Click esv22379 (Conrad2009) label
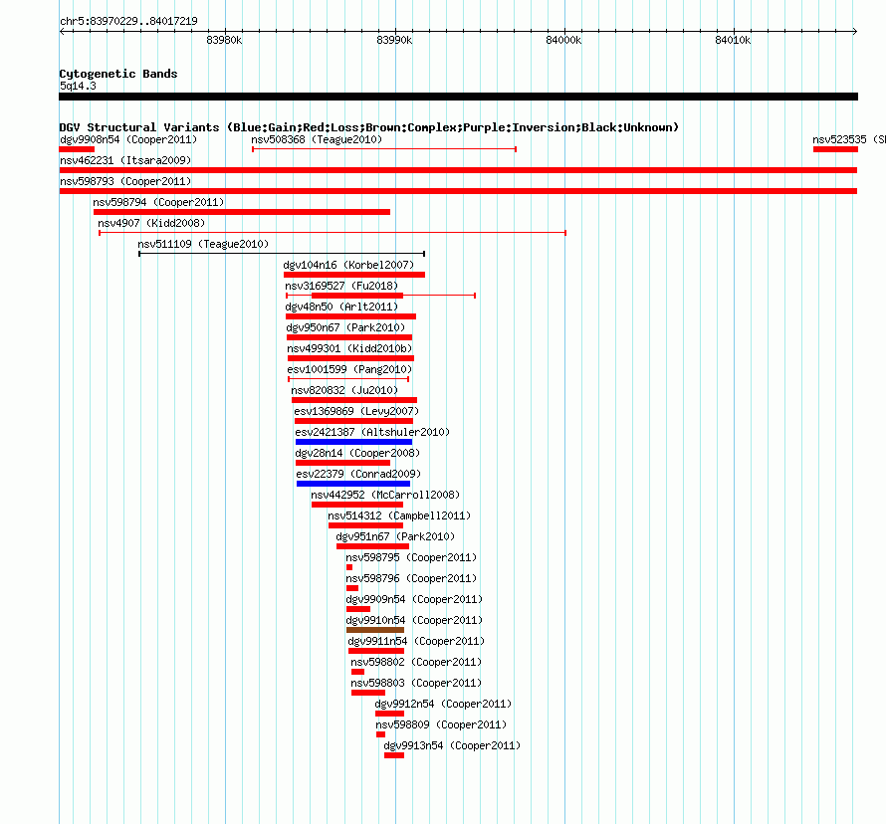The width and height of the screenshot is (886, 824). 358,474
